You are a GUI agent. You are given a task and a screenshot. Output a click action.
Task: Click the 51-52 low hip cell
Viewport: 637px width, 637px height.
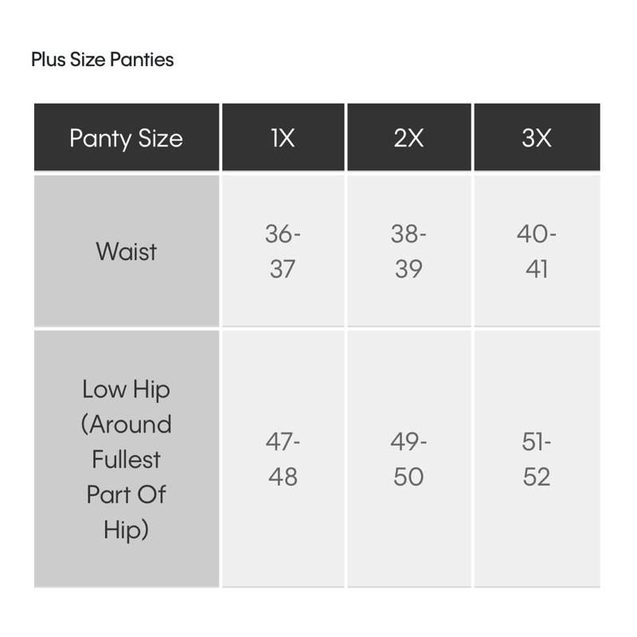coord(537,459)
